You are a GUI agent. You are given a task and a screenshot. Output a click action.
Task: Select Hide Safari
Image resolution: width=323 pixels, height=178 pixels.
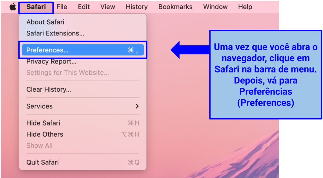coord(83,123)
